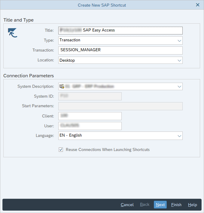Click the Client input field
This screenshot has width=204, height=213.
click(x=90, y=116)
